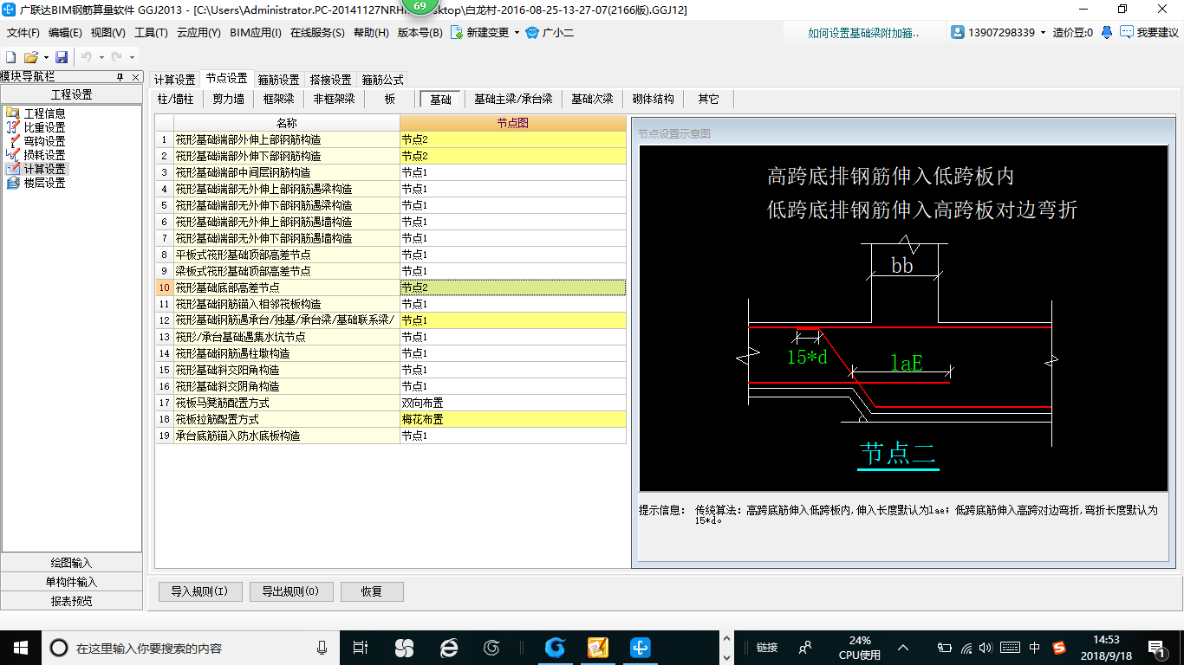
Task: Click the 我要建议 chat bubble icon
Action: coord(1127,32)
